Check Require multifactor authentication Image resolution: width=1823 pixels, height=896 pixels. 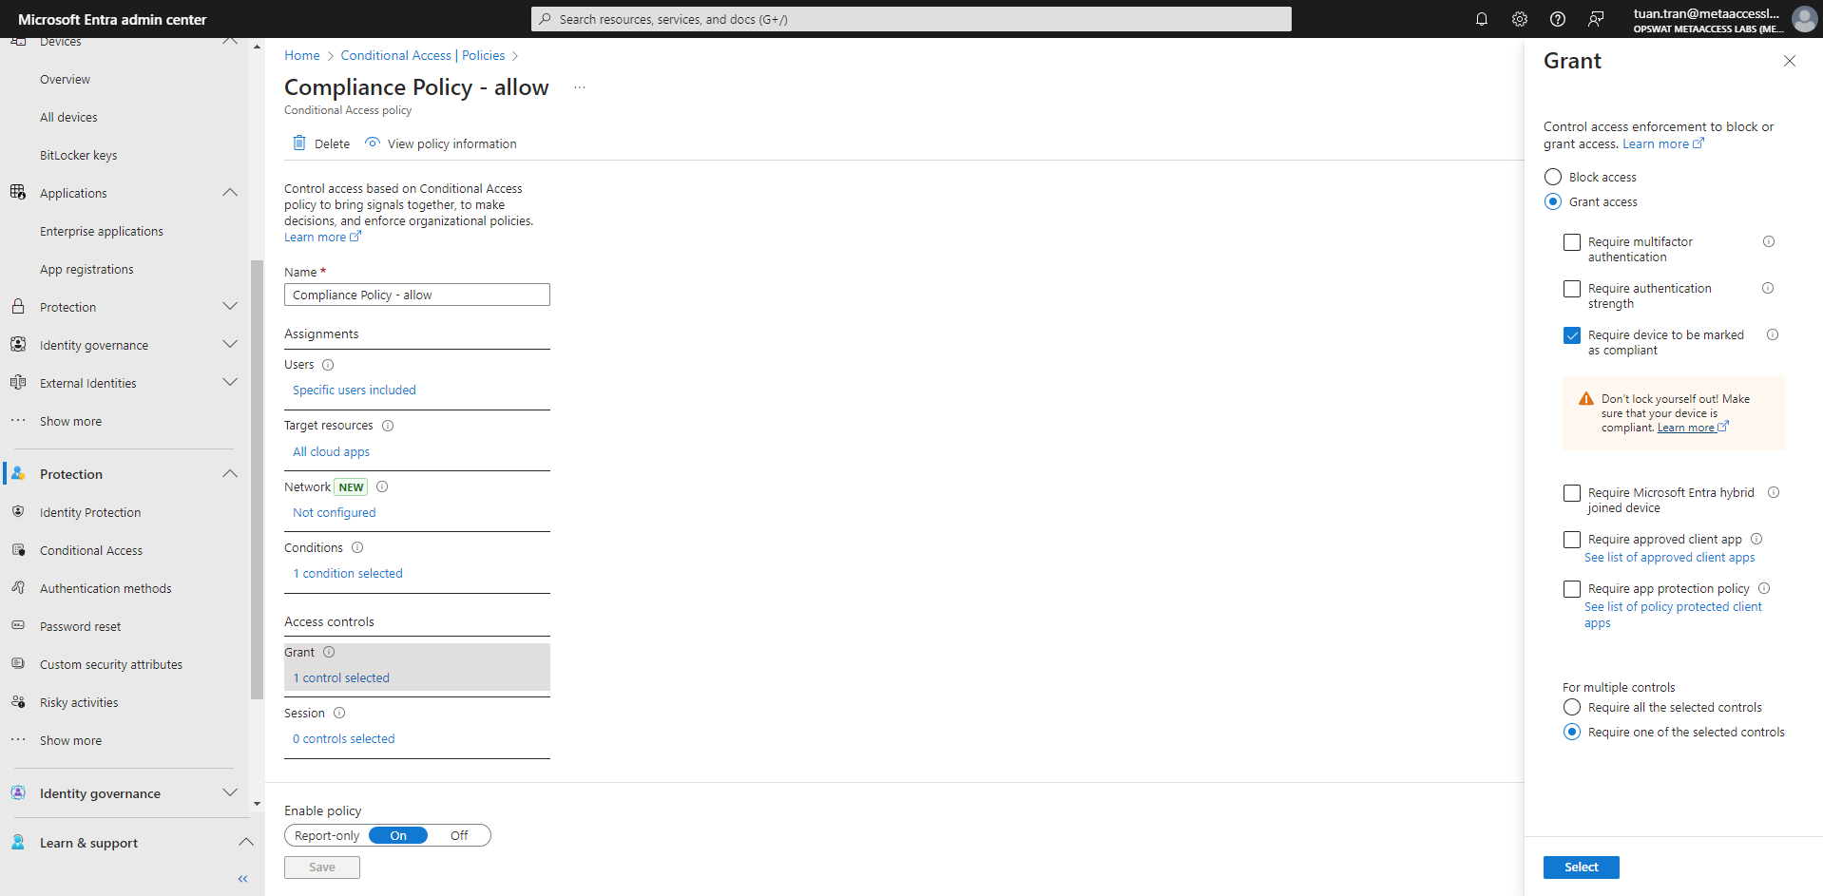[1572, 242]
